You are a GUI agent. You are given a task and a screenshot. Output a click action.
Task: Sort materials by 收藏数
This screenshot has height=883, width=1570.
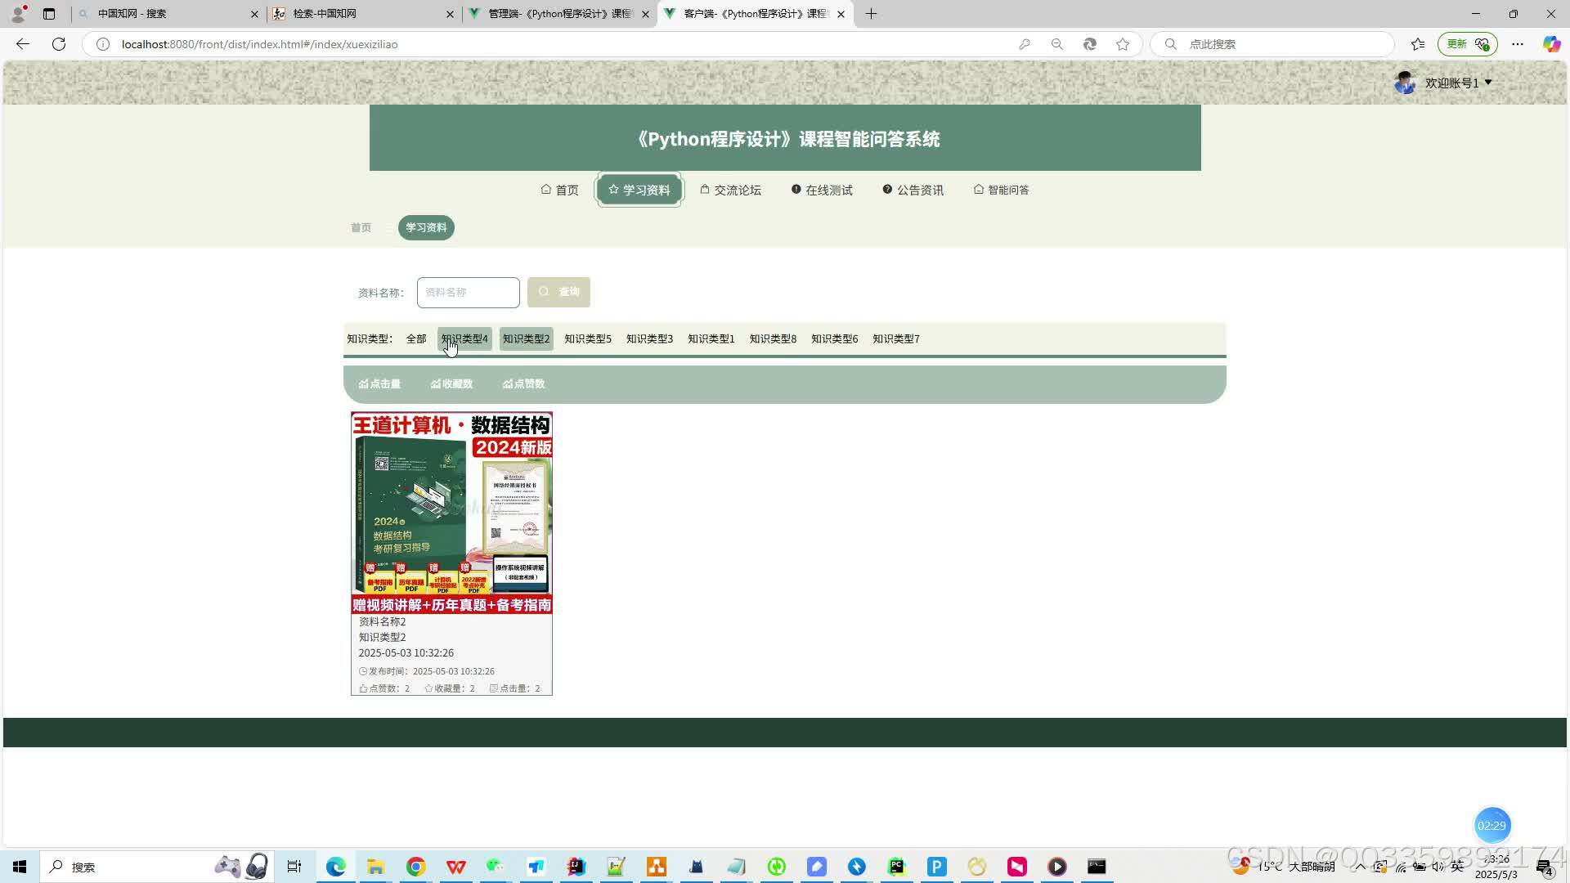click(x=451, y=383)
